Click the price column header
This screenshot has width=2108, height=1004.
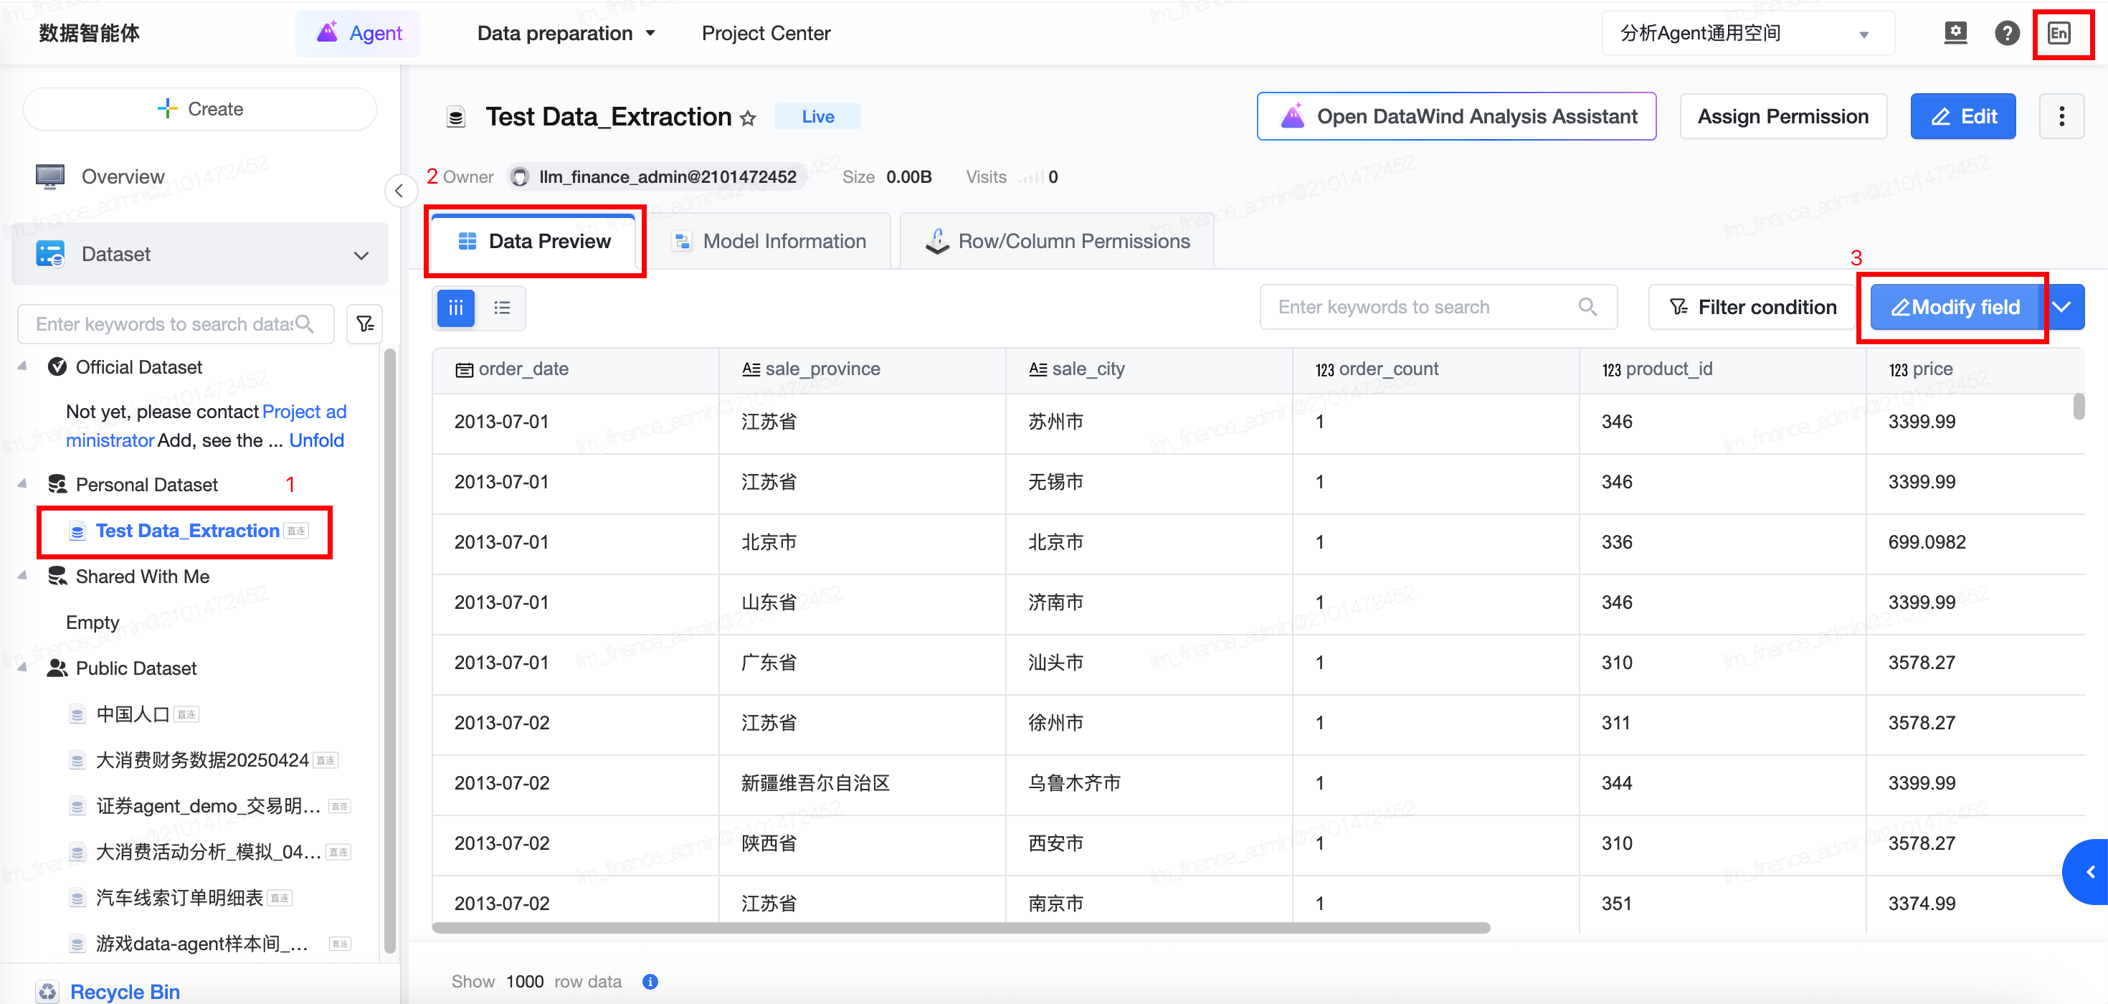point(1975,369)
